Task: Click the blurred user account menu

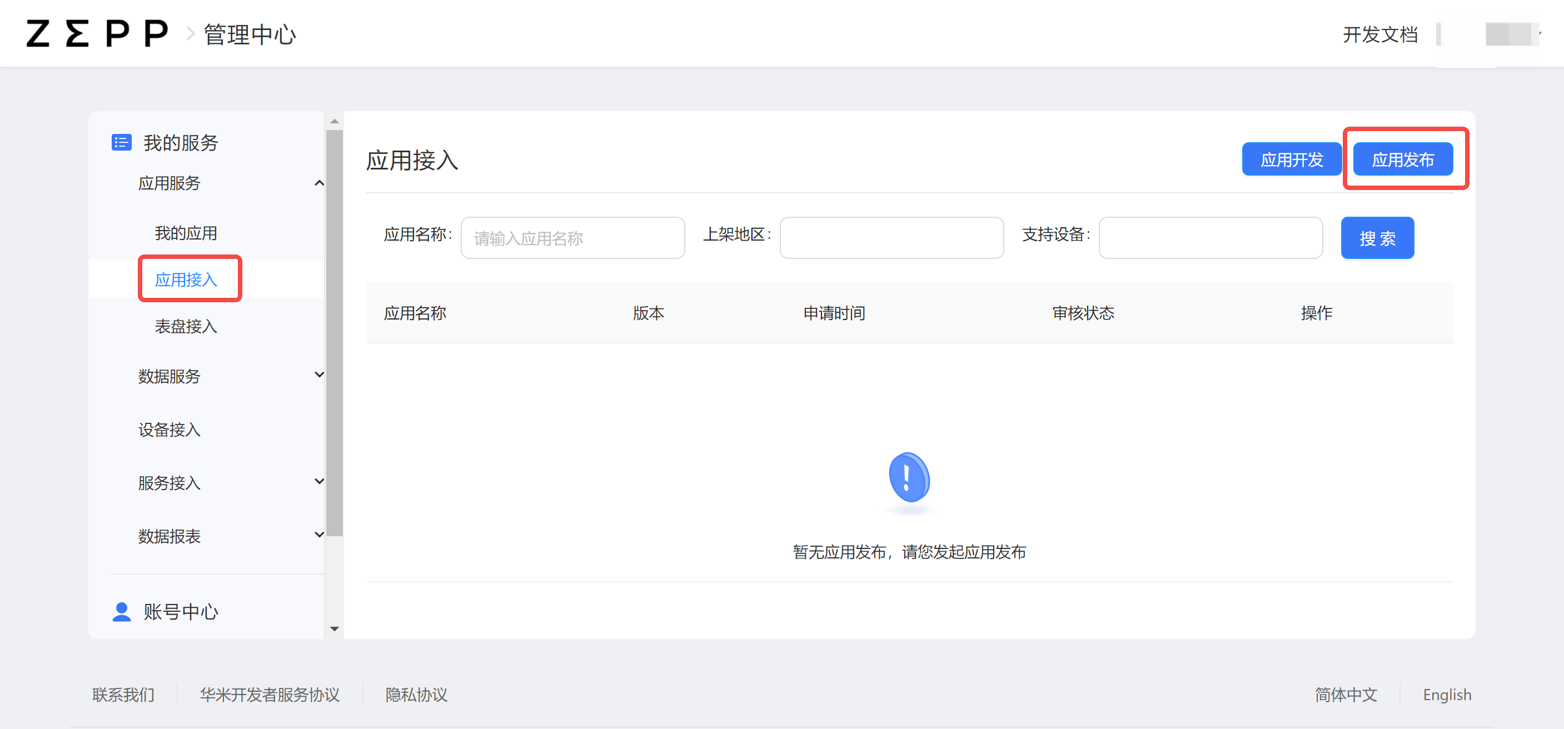Action: tap(1512, 34)
